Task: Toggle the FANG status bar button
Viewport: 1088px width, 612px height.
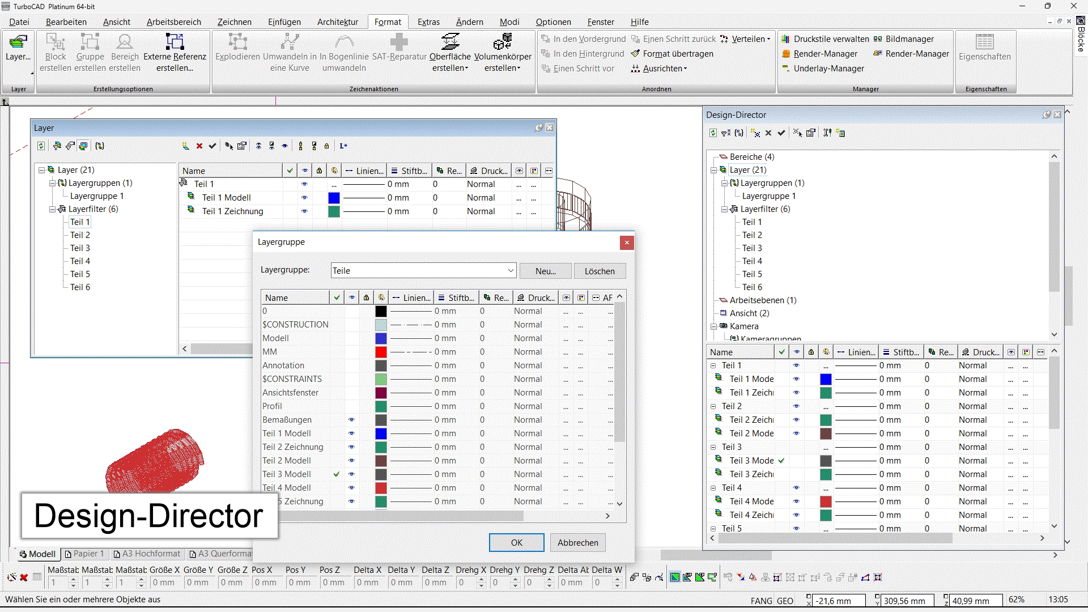Action: [761, 601]
